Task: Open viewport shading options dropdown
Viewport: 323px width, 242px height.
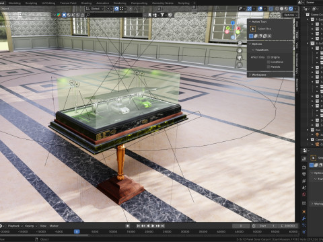Action: pos(295,9)
